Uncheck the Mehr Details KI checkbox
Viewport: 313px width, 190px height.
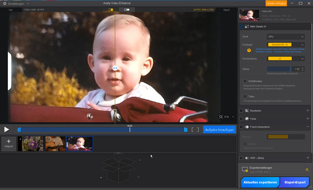click(x=241, y=26)
